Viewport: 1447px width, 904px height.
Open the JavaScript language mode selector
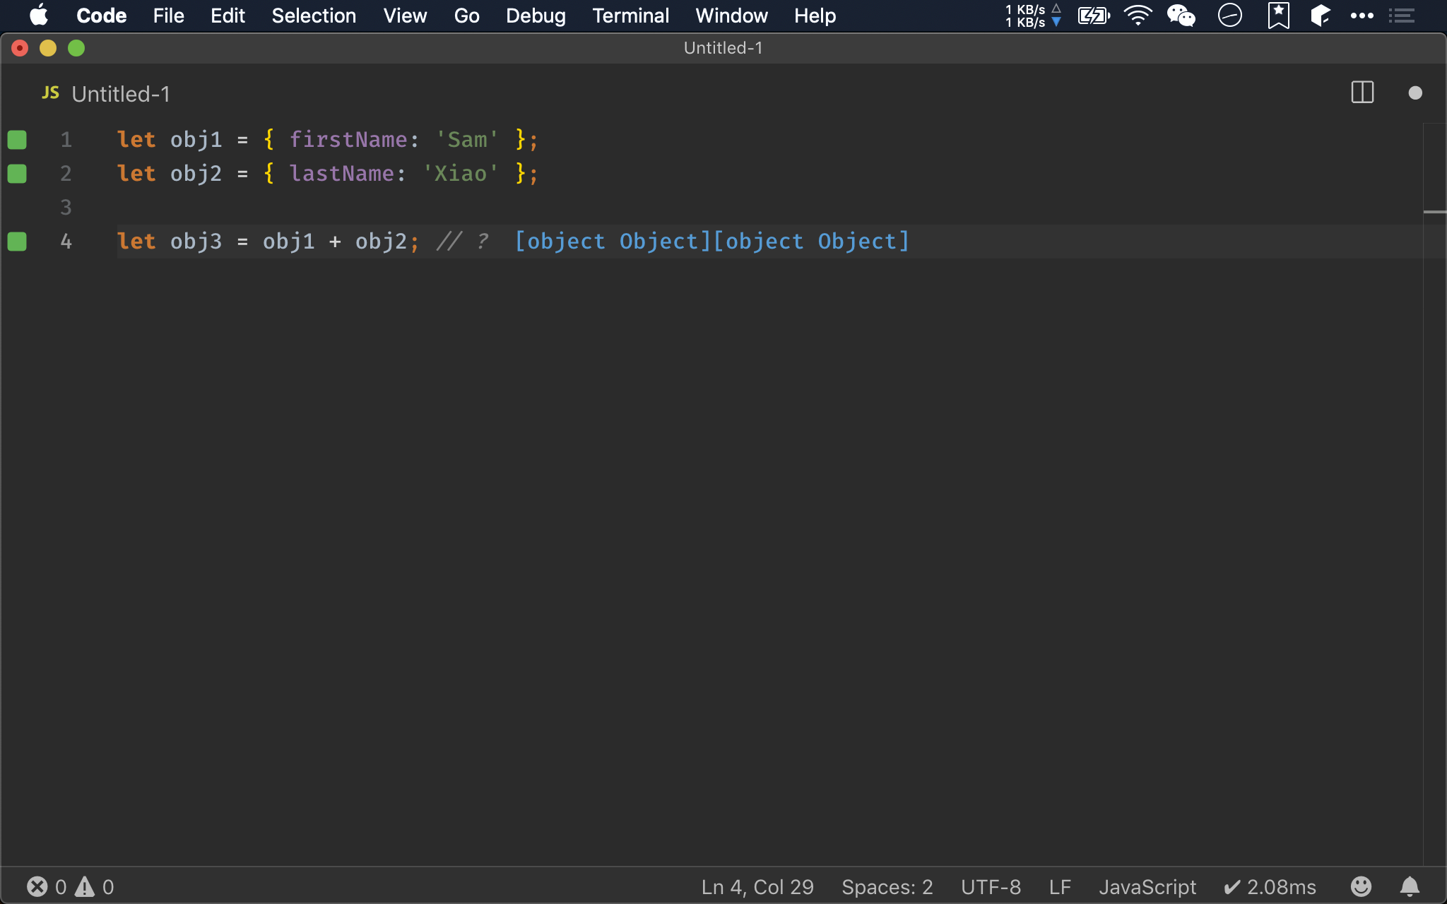pyautogui.click(x=1147, y=886)
